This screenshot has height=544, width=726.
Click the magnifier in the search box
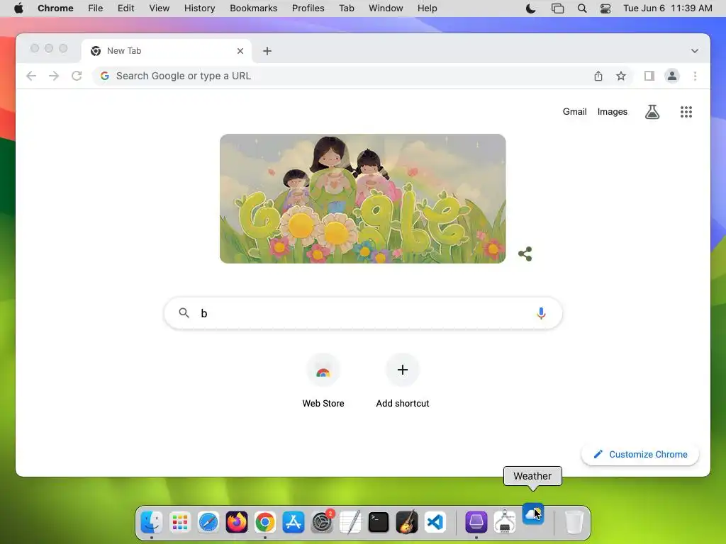click(x=184, y=313)
